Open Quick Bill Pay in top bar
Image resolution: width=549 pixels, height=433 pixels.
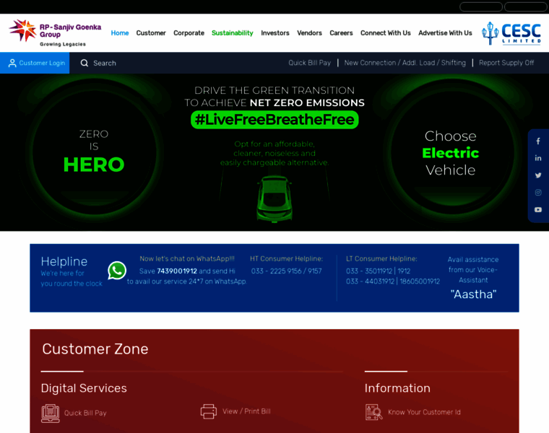tap(309, 63)
